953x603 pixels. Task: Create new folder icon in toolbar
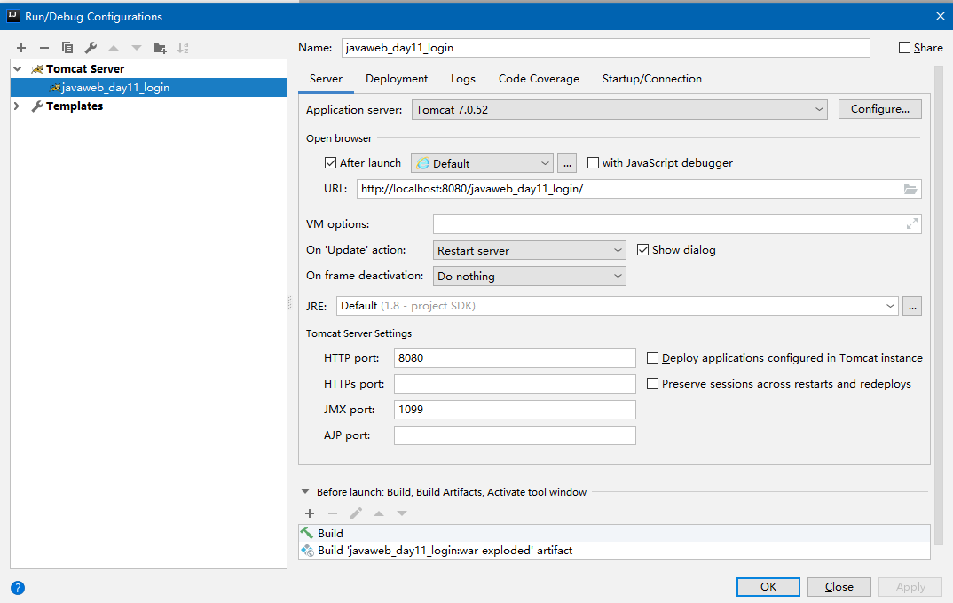click(160, 48)
